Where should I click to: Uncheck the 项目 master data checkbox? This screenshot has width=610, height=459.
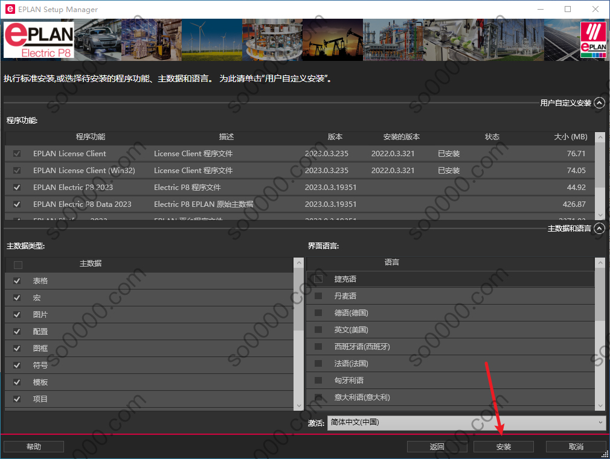(17, 399)
